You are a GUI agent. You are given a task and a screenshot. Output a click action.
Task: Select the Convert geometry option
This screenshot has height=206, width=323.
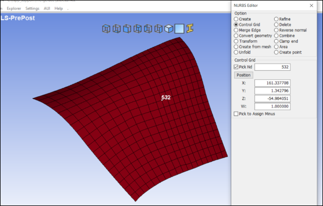point(253,36)
